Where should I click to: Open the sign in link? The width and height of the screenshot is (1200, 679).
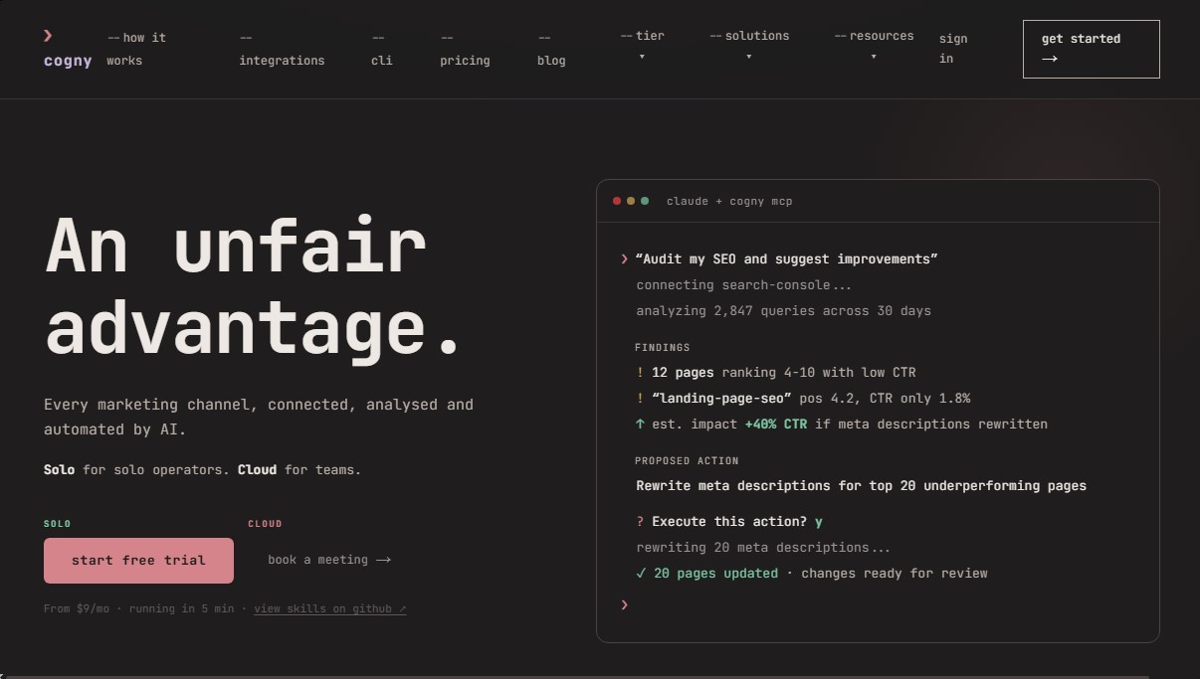tap(952, 49)
